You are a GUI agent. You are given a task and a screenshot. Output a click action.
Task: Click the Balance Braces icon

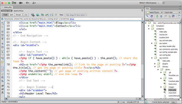coord(3,47)
